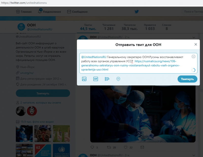Viewport: 203px width, 157px height.
Task: Open the city collage media thumbnail
Action: point(24,150)
